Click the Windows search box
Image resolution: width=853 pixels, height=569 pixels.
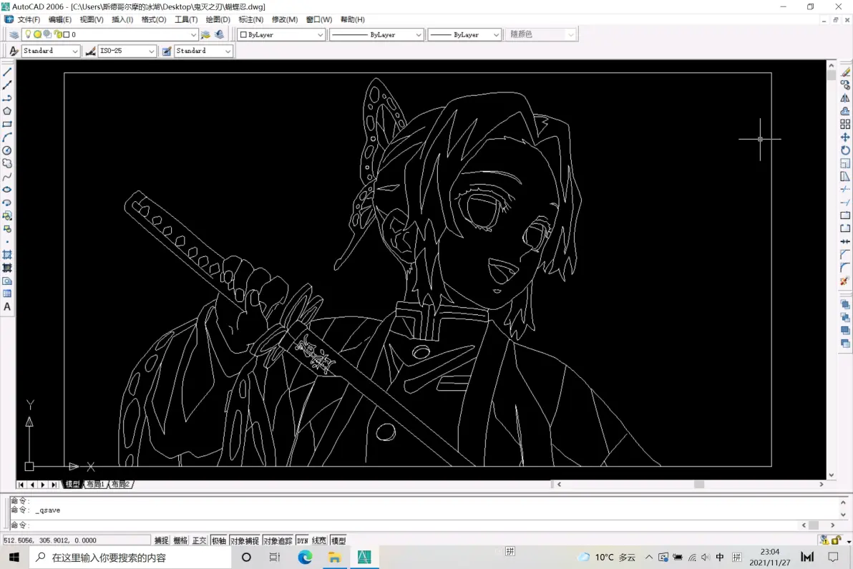(130, 558)
